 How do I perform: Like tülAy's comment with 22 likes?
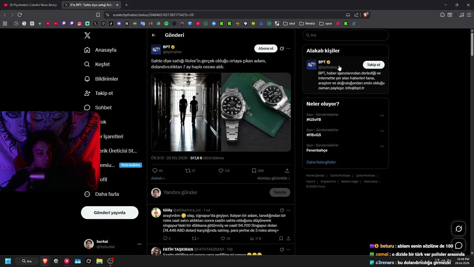pyautogui.click(x=226, y=238)
